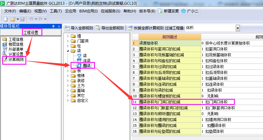Click cell 扣构造柱体积
The height and width of the screenshot is (140, 263).
[x=232, y=61]
